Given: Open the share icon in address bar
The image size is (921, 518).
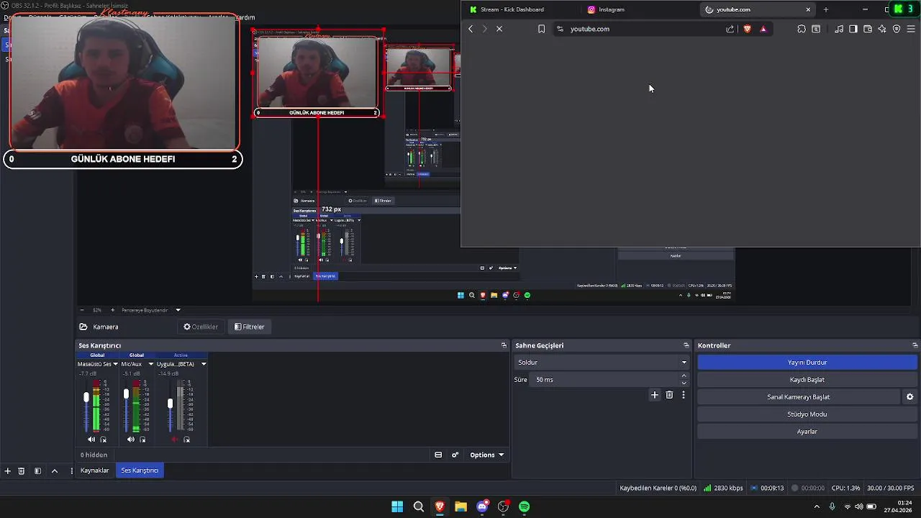Looking at the screenshot, I should [x=730, y=29].
